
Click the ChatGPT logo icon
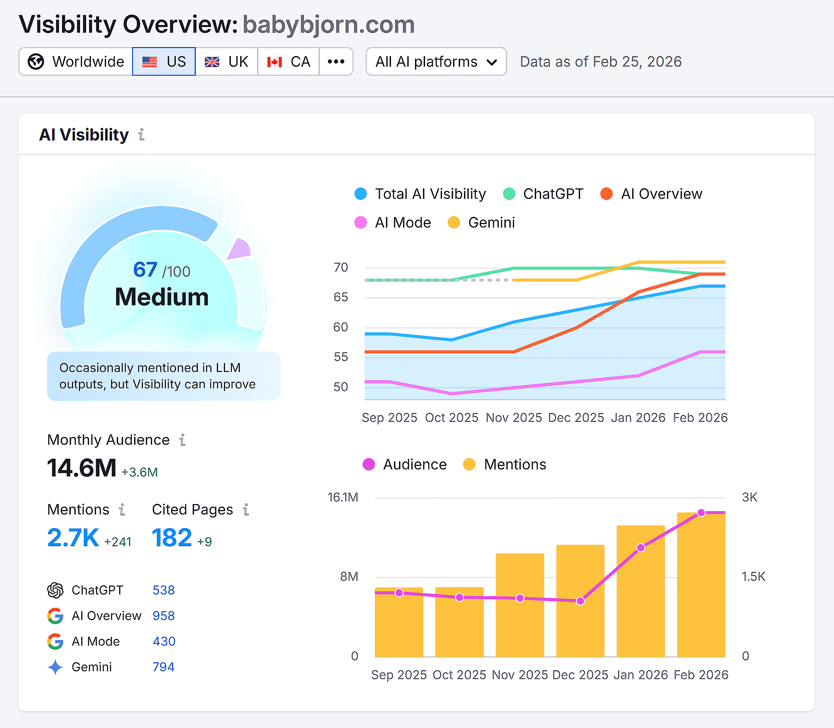(56, 590)
